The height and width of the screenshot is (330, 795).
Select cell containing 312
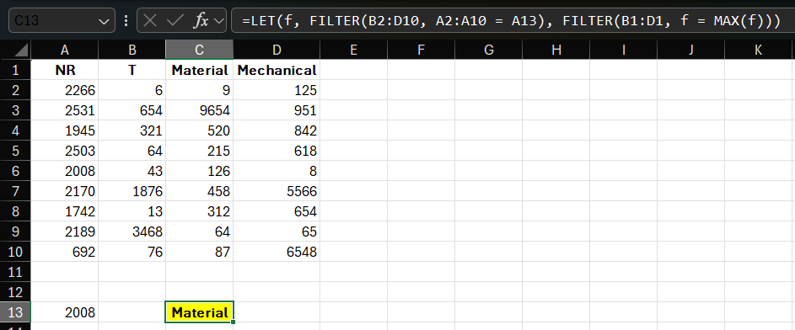click(199, 211)
